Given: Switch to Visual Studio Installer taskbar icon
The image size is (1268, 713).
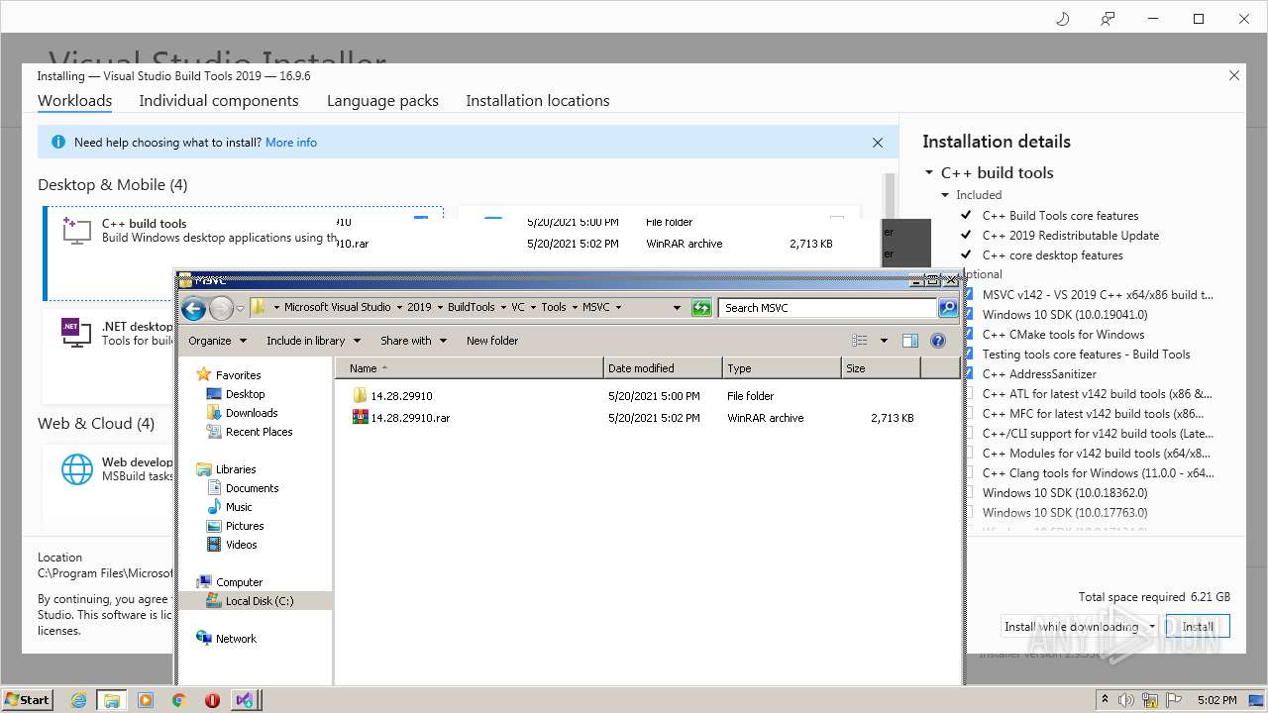Looking at the screenshot, I should pyautogui.click(x=246, y=700).
